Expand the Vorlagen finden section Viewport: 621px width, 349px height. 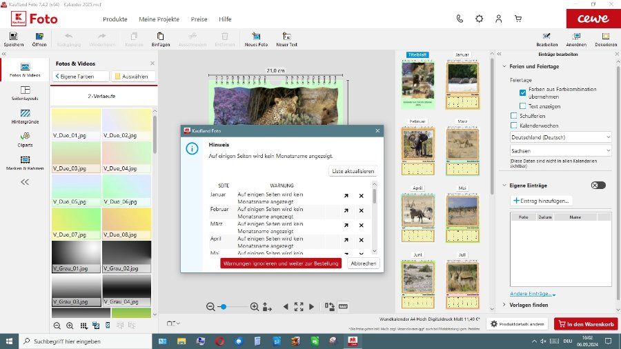click(x=529, y=304)
